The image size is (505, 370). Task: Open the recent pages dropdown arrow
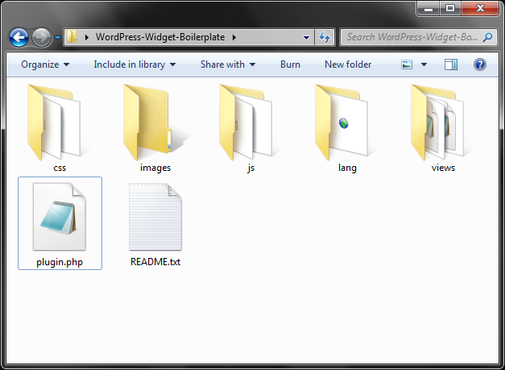pos(58,38)
